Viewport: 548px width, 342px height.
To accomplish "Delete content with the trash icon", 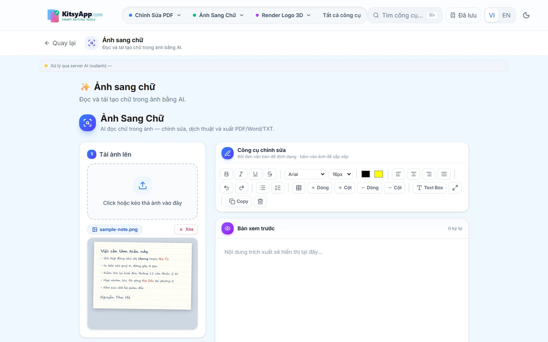I will pyautogui.click(x=260, y=201).
